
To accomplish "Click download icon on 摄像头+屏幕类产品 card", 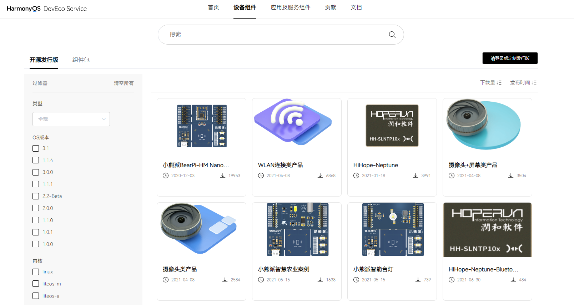I will coord(511,176).
